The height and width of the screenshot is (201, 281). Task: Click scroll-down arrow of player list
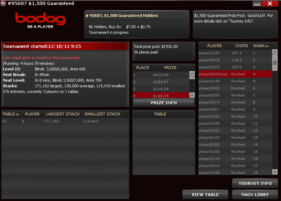click(275, 172)
